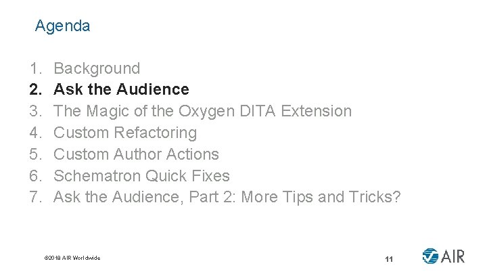
Task: Click The Magic of the Oxygen DITA Extension
Action: [202, 111]
